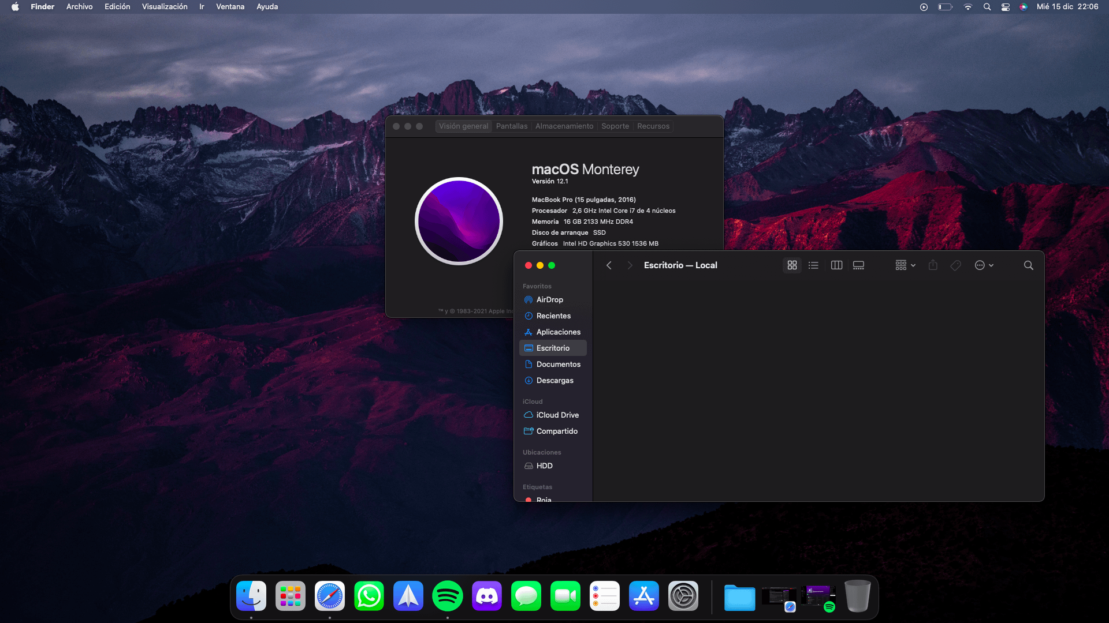Open FaceTime from the Dock

click(x=565, y=596)
